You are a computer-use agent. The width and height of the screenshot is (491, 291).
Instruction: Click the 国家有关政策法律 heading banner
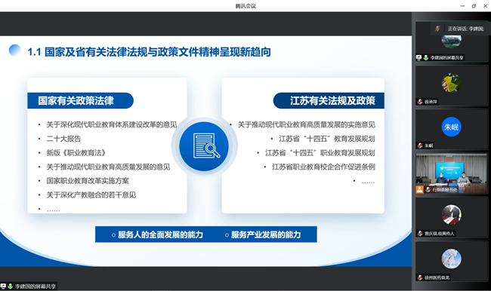click(x=81, y=101)
